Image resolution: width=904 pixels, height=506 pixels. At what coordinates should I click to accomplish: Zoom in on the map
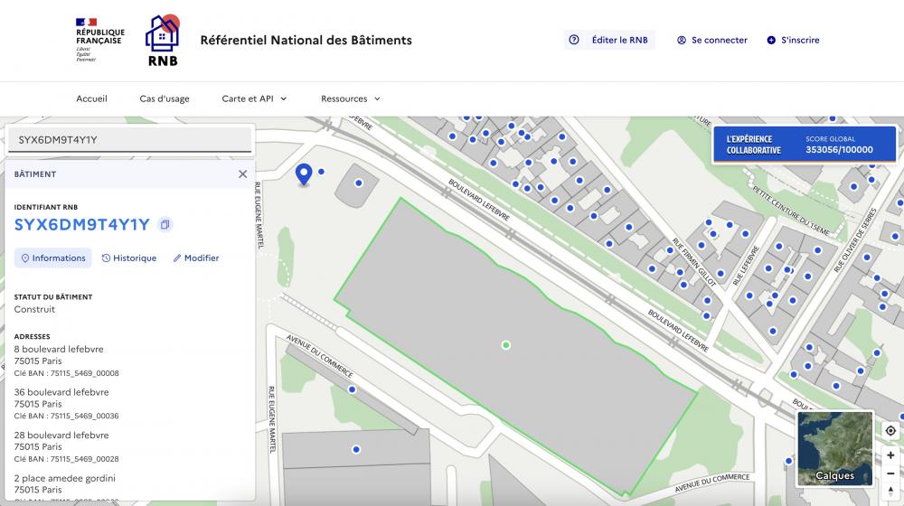pyautogui.click(x=890, y=455)
